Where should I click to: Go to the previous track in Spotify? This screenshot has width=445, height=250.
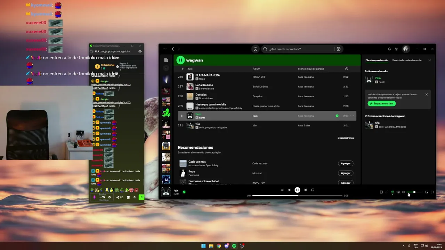pos(289,190)
